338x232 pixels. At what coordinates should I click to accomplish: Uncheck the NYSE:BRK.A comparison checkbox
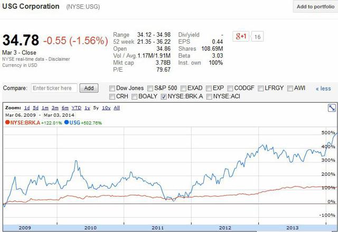(164, 96)
